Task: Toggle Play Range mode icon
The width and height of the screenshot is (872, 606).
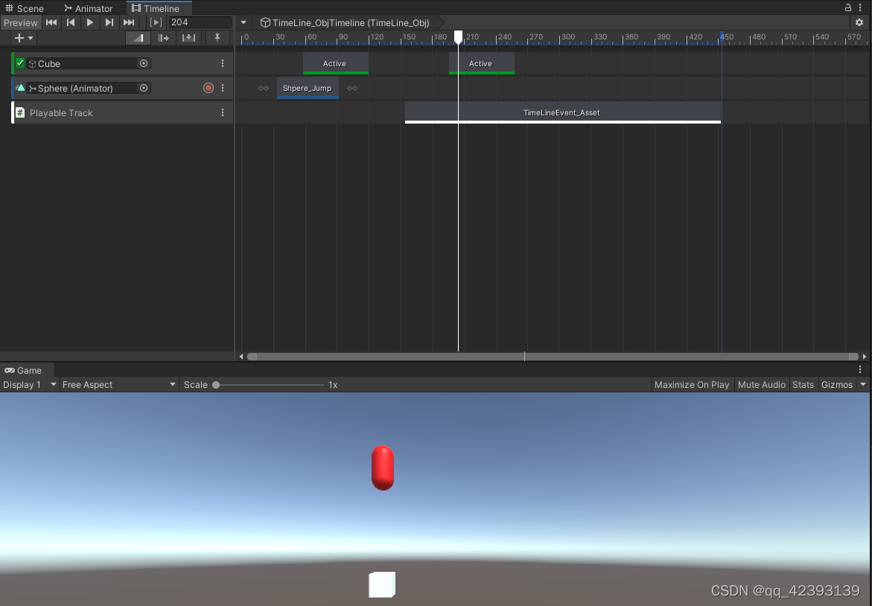Action: [156, 22]
